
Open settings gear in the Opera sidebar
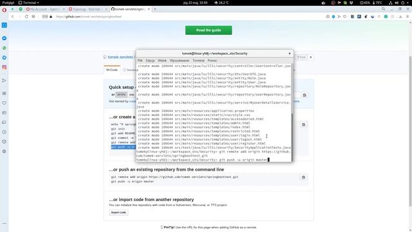5,151
